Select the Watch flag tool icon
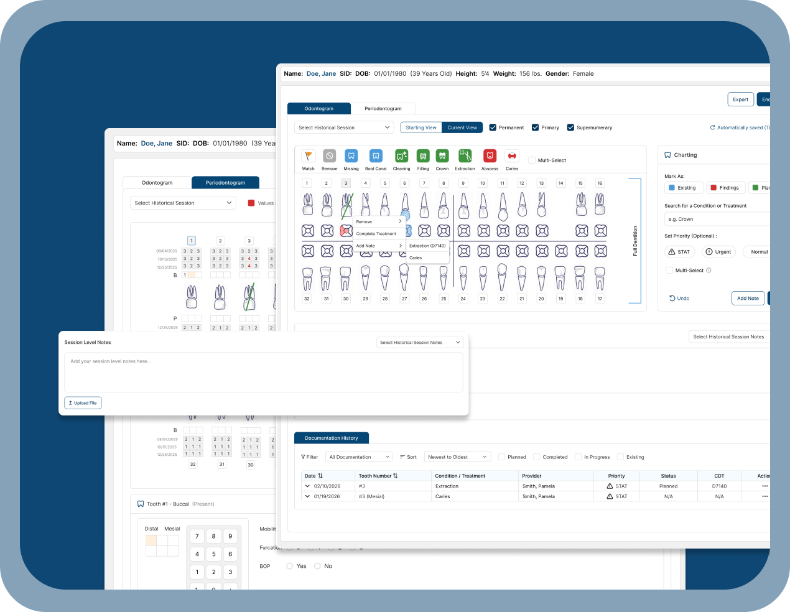Screen dimensions: 790x612 click(309, 155)
